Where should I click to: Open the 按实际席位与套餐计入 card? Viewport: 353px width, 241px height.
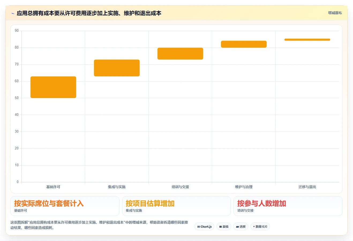pyautogui.click(x=65, y=206)
